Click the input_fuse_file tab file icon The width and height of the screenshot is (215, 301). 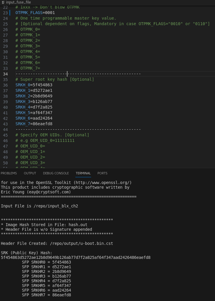click(x=3, y=2)
